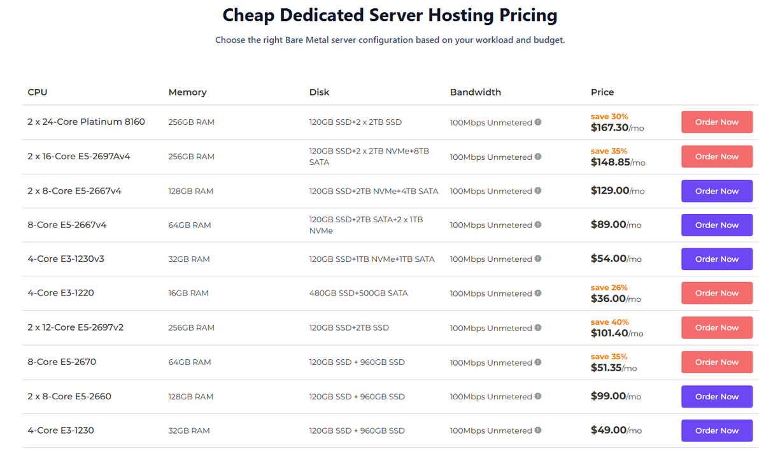Click the $101.40/mo price

tap(617, 332)
